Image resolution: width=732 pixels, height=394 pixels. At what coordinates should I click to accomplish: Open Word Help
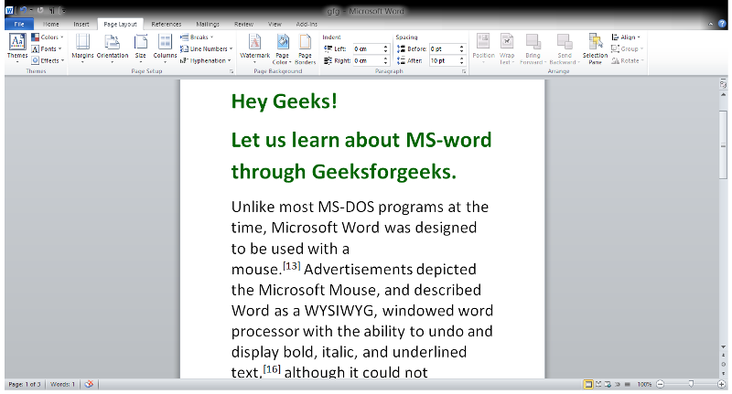click(x=722, y=24)
